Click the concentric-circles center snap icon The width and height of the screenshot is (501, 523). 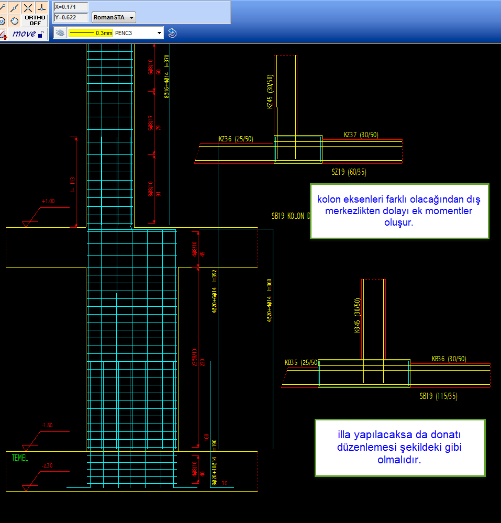[3, 21]
